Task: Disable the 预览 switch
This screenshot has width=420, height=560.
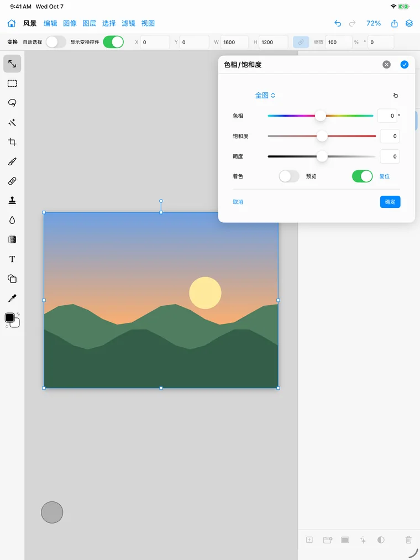Action: (362, 176)
